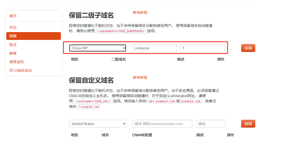Click the 域名 column header in custom domain table
284x149 pixels.
tap(105, 135)
